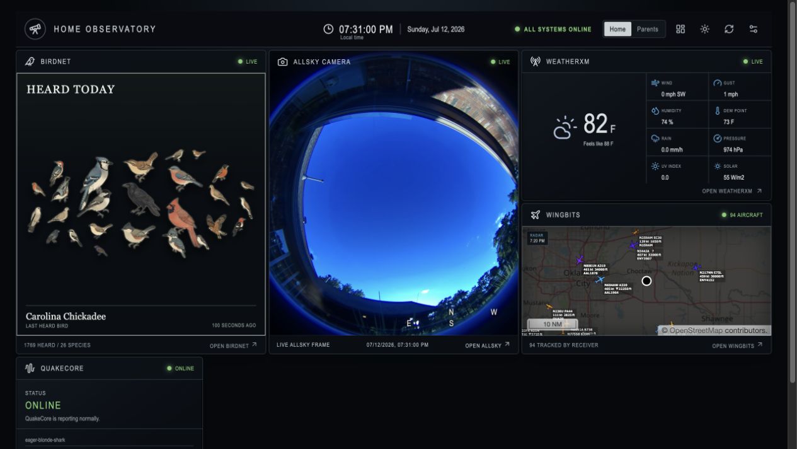This screenshot has width=797, height=449.
Task: Click the 73 F dew point value
Action: click(x=729, y=122)
